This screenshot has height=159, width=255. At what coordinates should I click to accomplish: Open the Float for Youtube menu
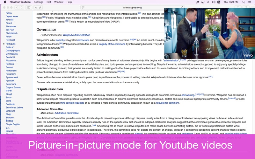20,2
